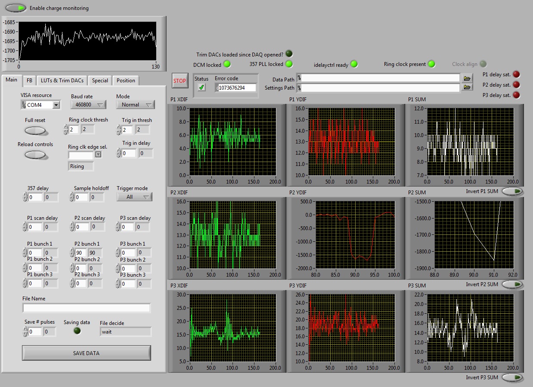Click the File Name input field

(x=87, y=308)
